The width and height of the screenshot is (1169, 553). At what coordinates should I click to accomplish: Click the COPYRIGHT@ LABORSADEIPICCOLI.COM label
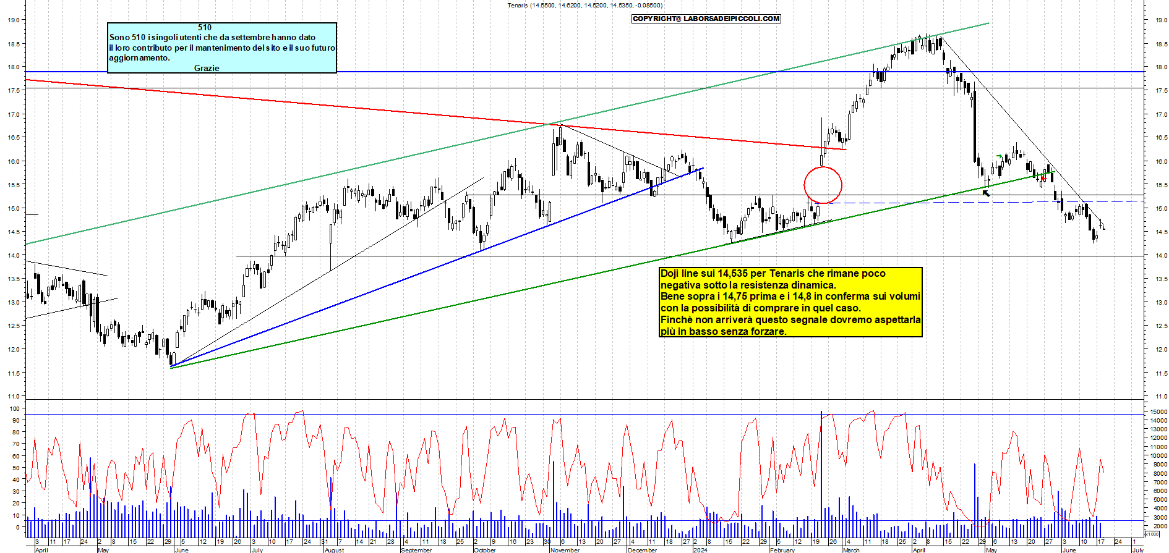(706, 19)
